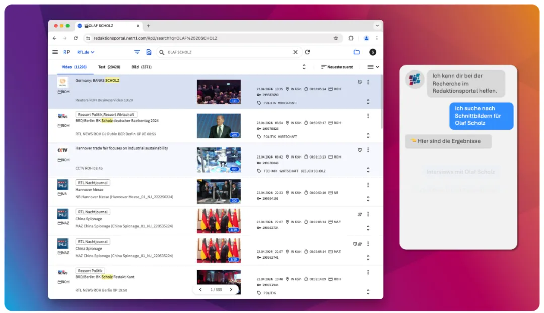Expand the second China Spionage result details
Image resolution: width=544 pixels, height=313 pixels.
pyautogui.click(x=368, y=258)
